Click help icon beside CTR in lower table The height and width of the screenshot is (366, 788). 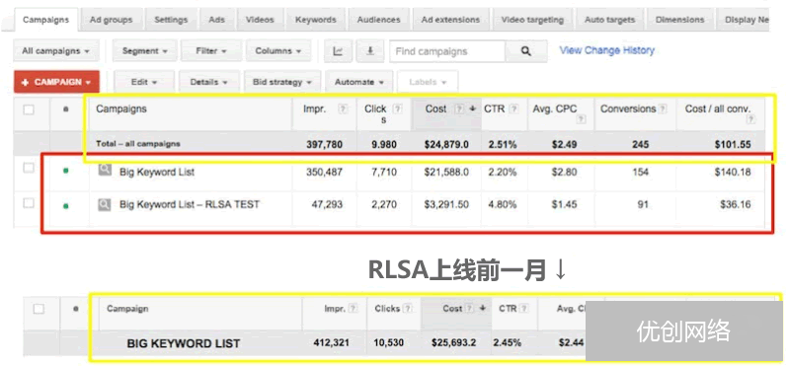[525, 309]
